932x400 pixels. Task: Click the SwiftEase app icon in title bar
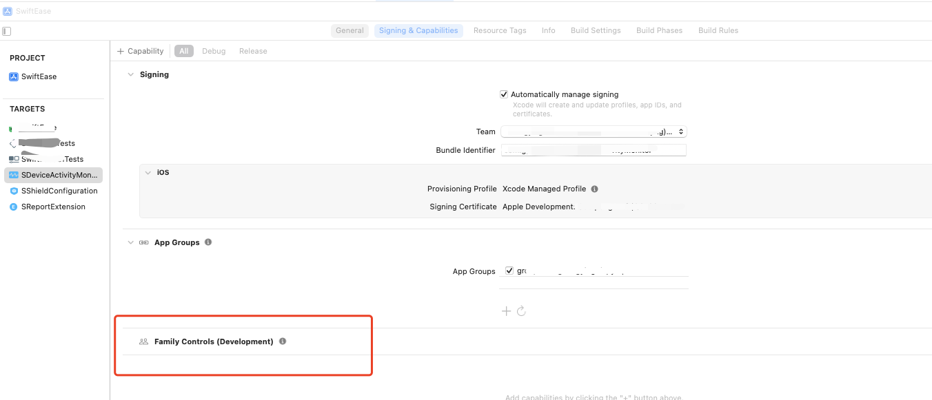(x=7, y=11)
